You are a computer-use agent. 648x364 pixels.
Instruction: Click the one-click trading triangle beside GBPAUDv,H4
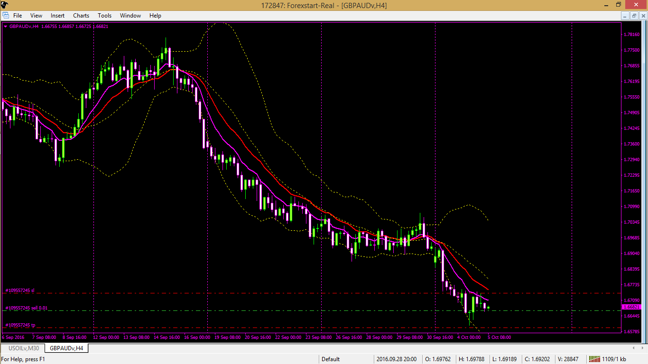5,27
